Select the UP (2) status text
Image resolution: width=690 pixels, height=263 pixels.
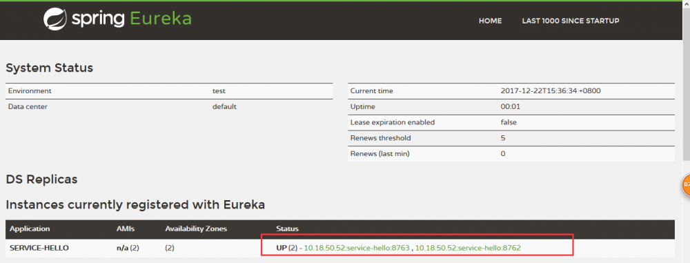click(x=287, y=248)
